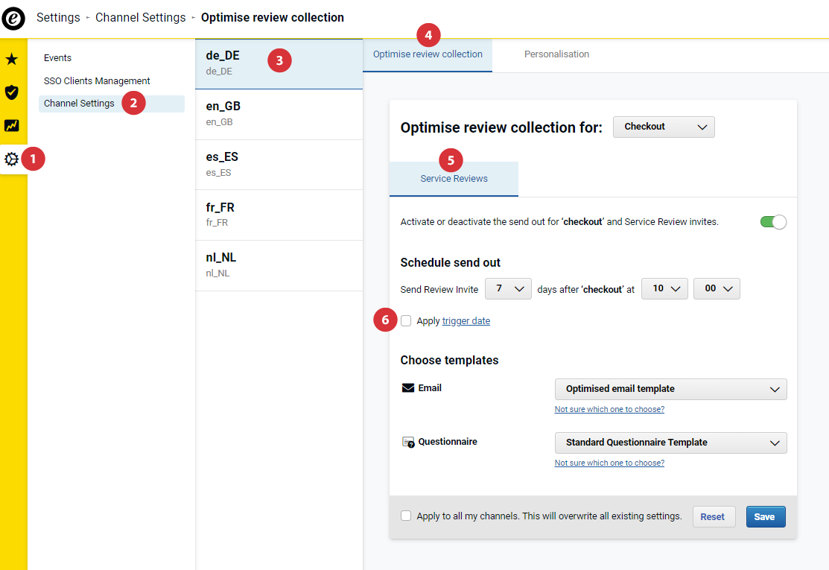Check Apply to all my channels checkbox

405,516
